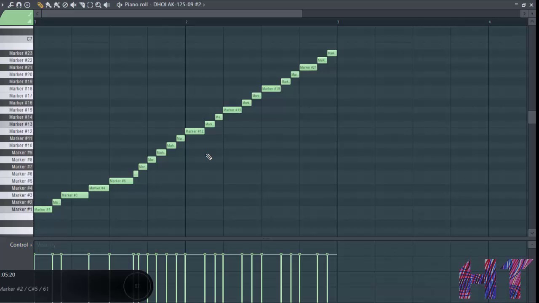539x303 pixels.
Task: Click the speaker icon beside the piano roll title
Action: (x=119, y=5)
